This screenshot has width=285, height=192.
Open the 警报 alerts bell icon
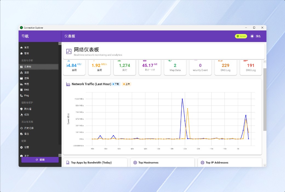click(x=21, y=53)
